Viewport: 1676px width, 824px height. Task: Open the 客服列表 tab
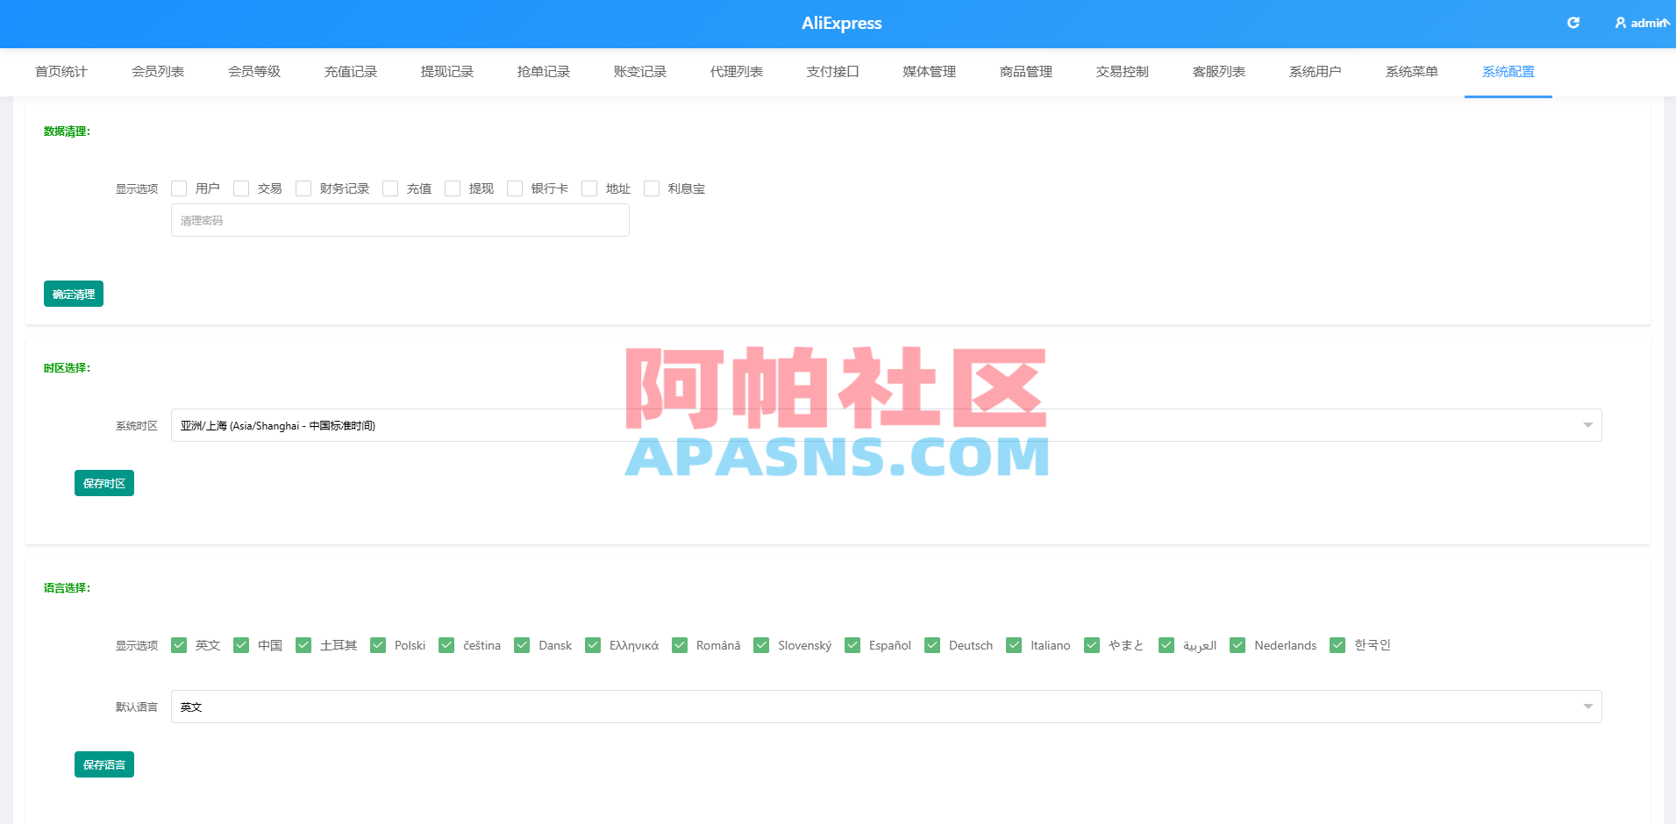point(1219,72)
